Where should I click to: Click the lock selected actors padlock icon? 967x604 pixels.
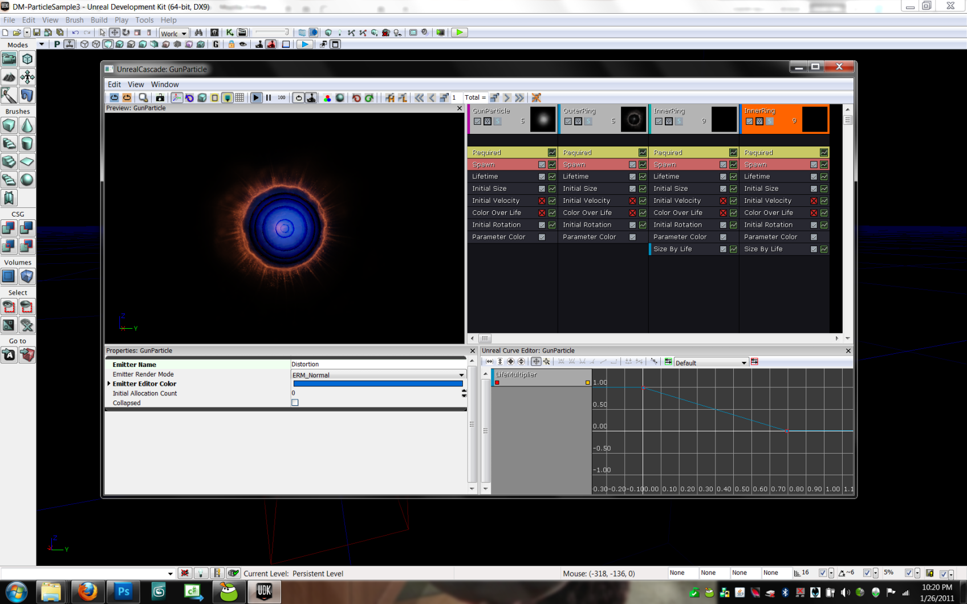coord(231,44)
